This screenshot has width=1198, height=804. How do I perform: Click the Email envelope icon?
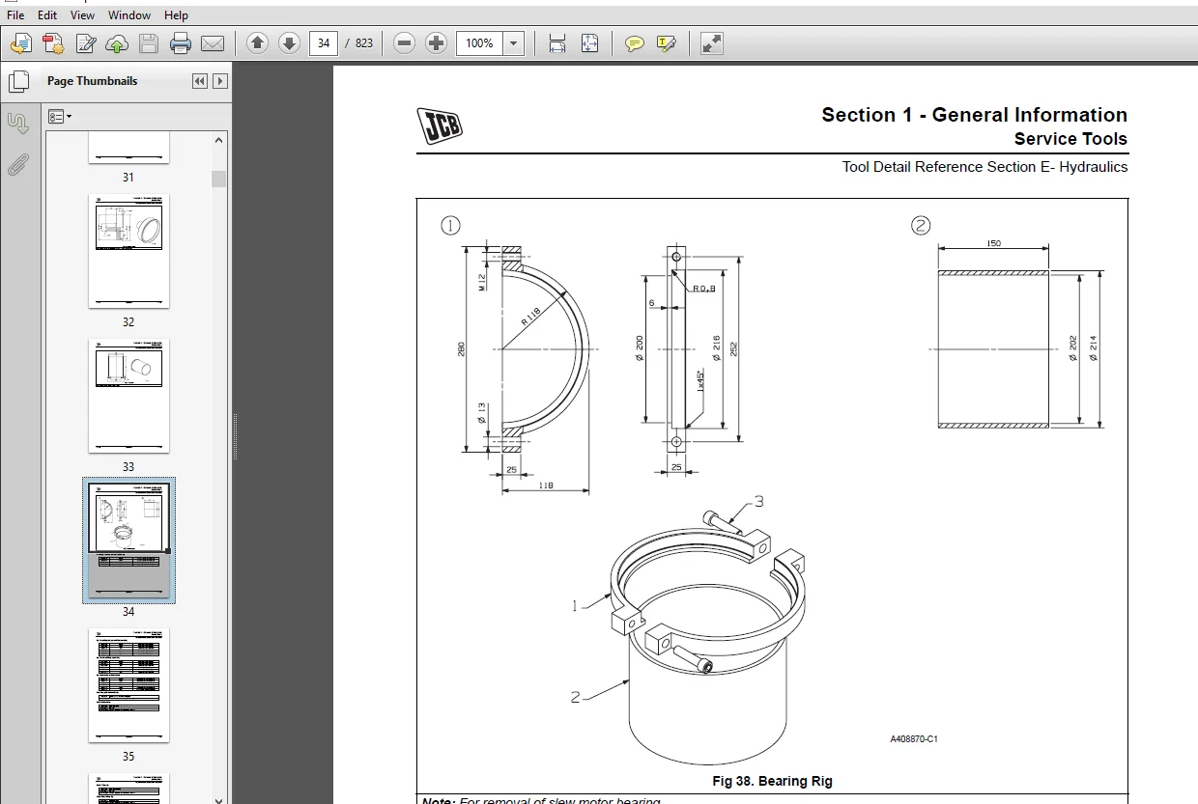click(213, 43)
